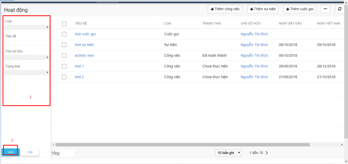Click the refresh icon button

tap(340, 9)
